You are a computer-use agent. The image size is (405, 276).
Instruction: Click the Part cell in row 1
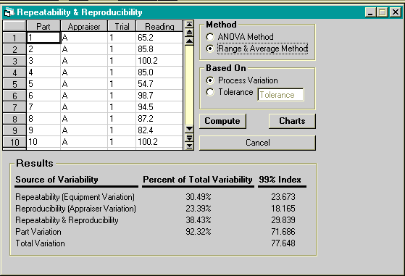tap(43, 38)
